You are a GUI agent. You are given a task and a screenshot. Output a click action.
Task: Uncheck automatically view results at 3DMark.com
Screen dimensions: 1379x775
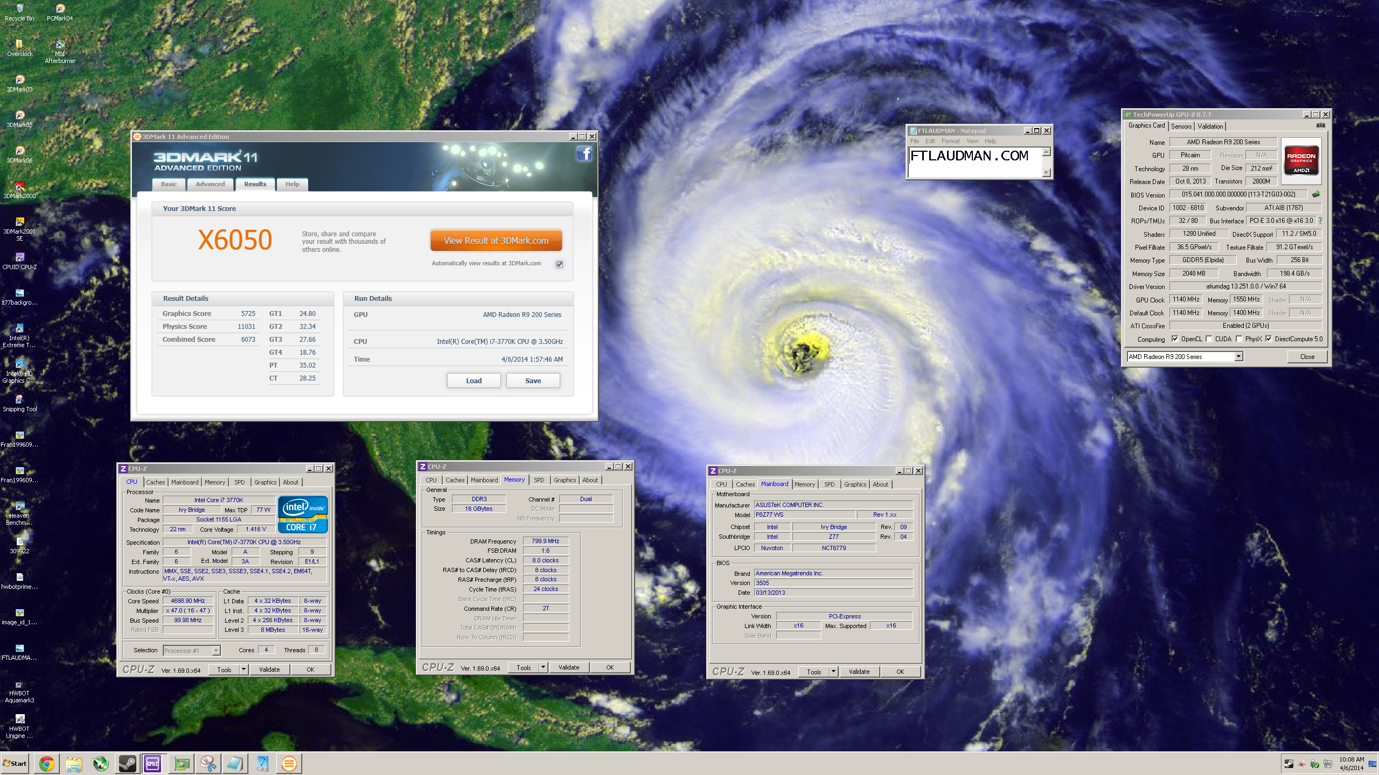click(559, 264)
